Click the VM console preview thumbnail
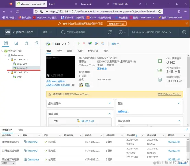The width and height of the screenshot is (190, 166). [61, 67]
